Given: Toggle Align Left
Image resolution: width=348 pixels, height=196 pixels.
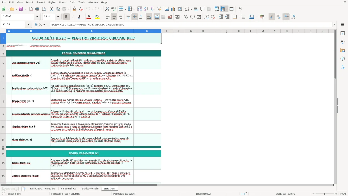Looking at the screenshot, I should click(108, 17).
